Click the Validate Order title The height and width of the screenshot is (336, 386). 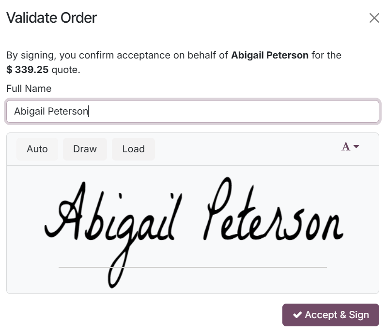[51, 18]
